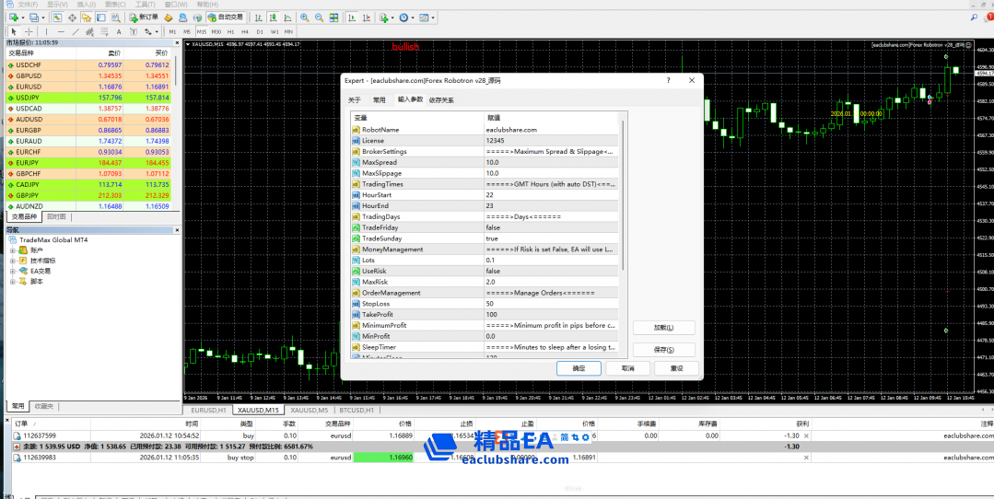
Task: Select the crosshair cursor tool
Action: [x=28, y=31]
